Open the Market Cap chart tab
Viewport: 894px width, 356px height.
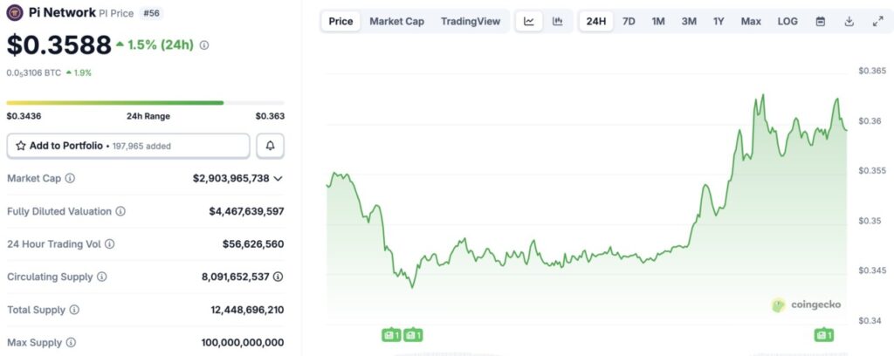click(x=396, y=21)
